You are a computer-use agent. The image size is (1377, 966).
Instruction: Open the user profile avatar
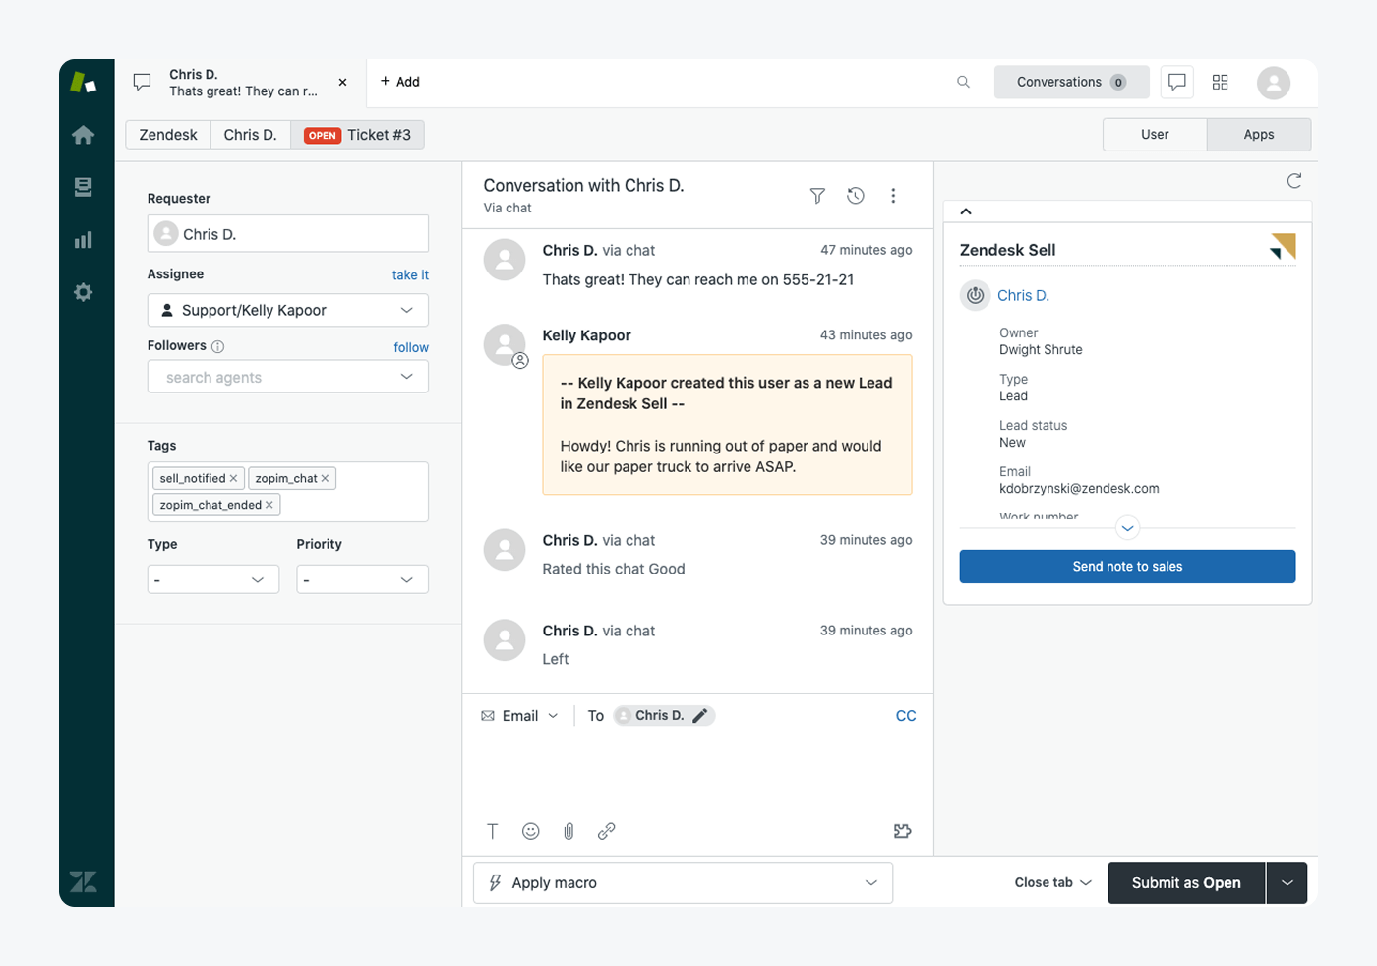click(x=1274, y=83)
